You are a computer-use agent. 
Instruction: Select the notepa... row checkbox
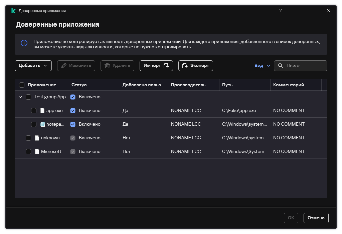pos(34,124)
